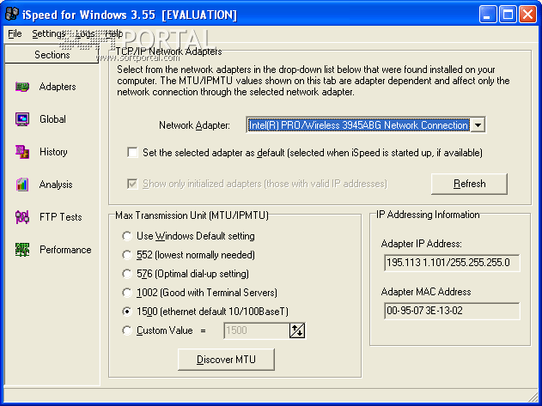Open the Analysis section label
Screen dimensions: 542x406
tap(56, 185)
